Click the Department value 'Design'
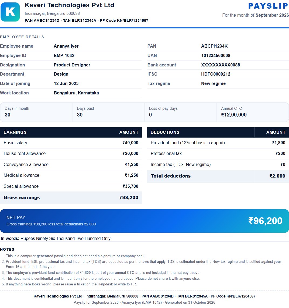 click(61, 74)
